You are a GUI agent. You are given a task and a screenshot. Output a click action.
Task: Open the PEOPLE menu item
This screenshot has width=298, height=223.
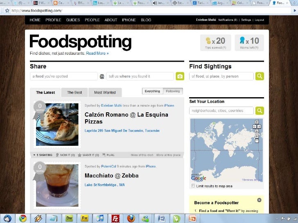tap(92, 20)
